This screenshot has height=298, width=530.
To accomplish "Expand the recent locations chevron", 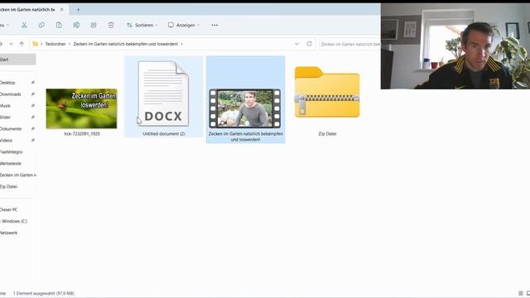I will click(x=11, y=44).
